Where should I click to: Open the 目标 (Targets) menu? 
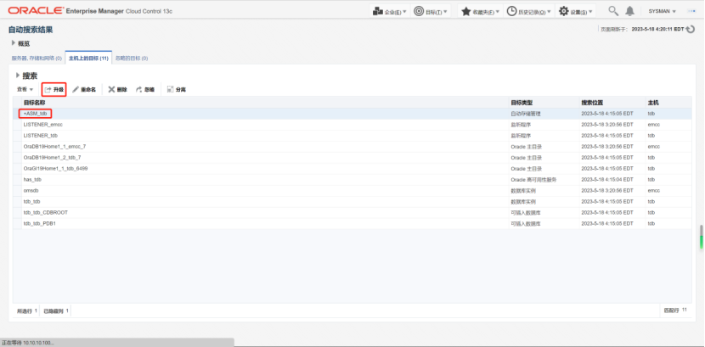pyautogui.click(x=431, y=11)
